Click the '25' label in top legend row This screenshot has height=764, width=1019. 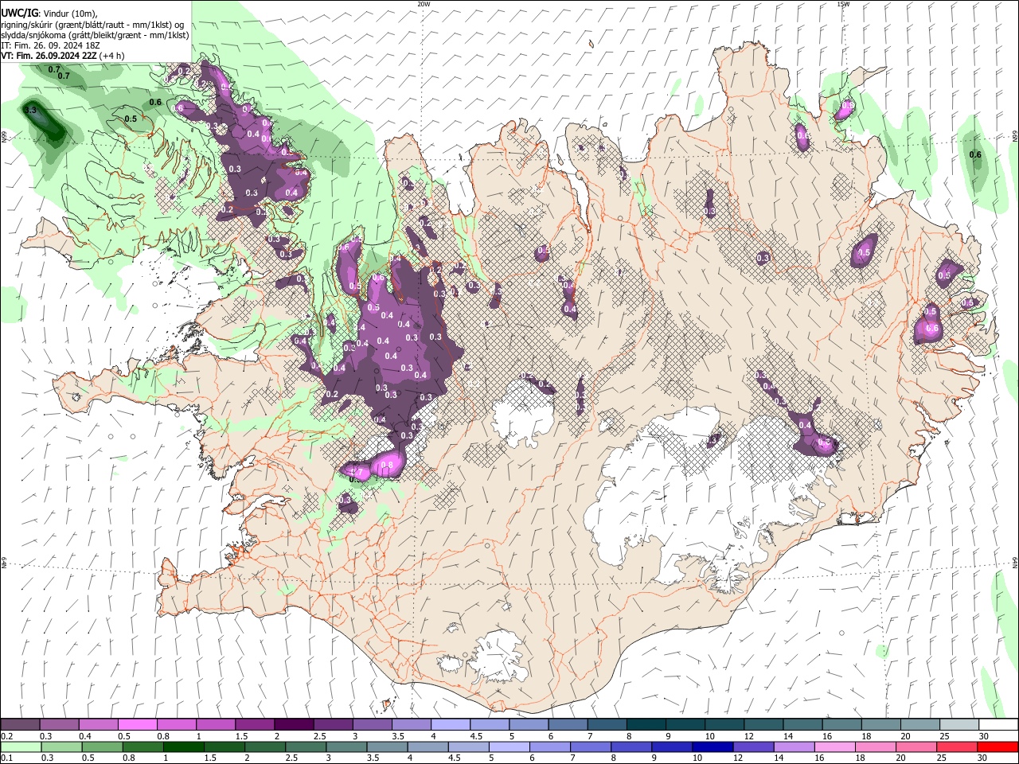click(944, 736)
